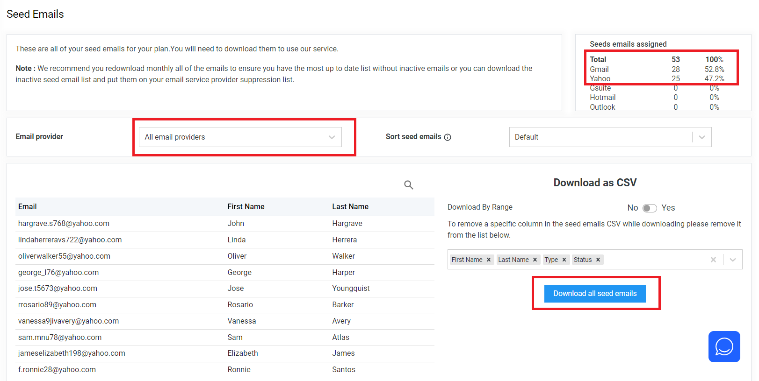Image resolution: width=759 pixels, height=381 pixels.
Task: Remove the Status column tag
Action: click(598, 260)
